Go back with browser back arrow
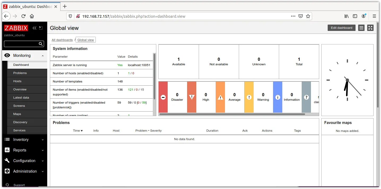 pos(6,16)
